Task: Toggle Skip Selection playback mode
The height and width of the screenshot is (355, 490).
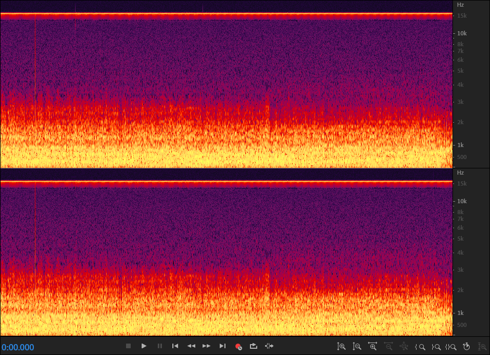Action: (269, 346)
